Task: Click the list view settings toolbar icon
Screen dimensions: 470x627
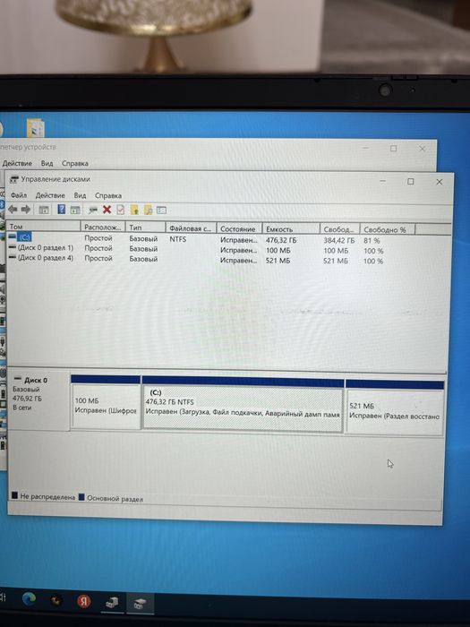Action: point(161,210)
